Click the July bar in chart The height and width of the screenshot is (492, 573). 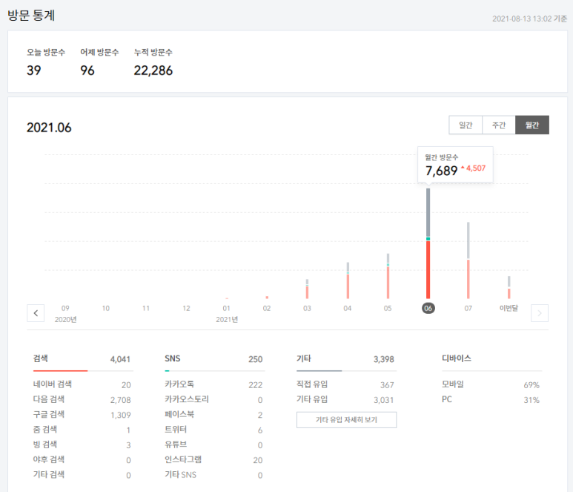click(468, 260)
